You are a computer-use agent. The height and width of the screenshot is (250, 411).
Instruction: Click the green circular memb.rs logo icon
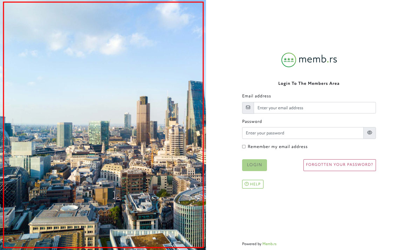(x=289, y=60)
